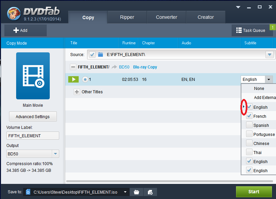The height and width of the screenshot is (199, 276).
Task: Check the Portuguese subtitle checkbox
Action: [x=249, y=134]
